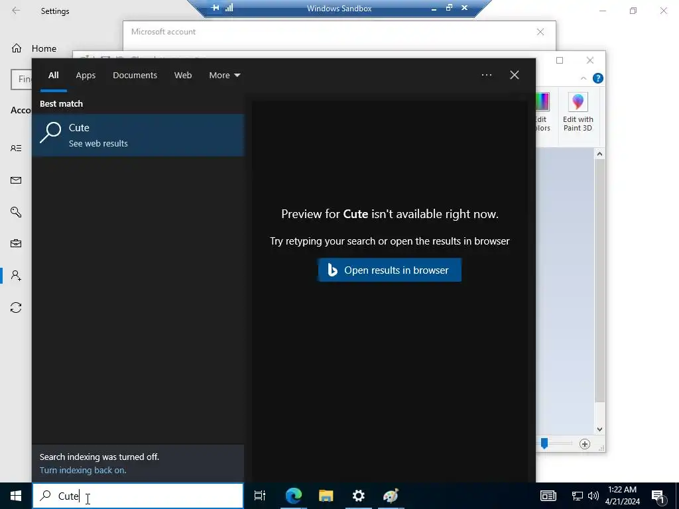
Task: Close the search panel with X
Action: [x=515, y=75]
